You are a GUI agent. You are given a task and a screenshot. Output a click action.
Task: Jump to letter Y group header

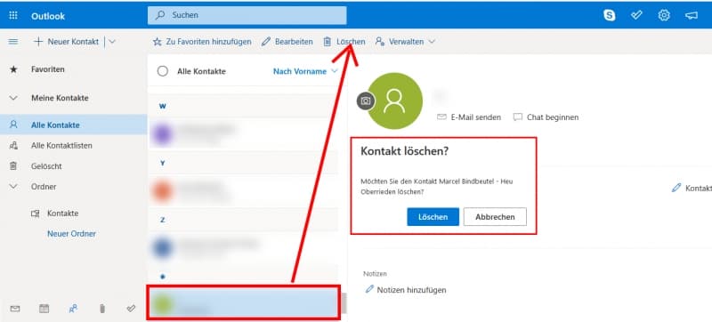(162, 164)
